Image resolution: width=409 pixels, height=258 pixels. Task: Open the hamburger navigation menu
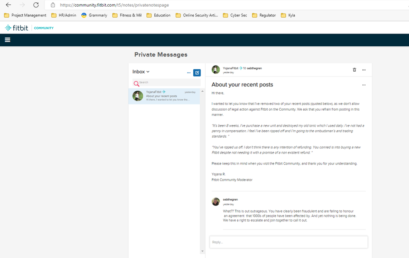(x=7, y=40)
